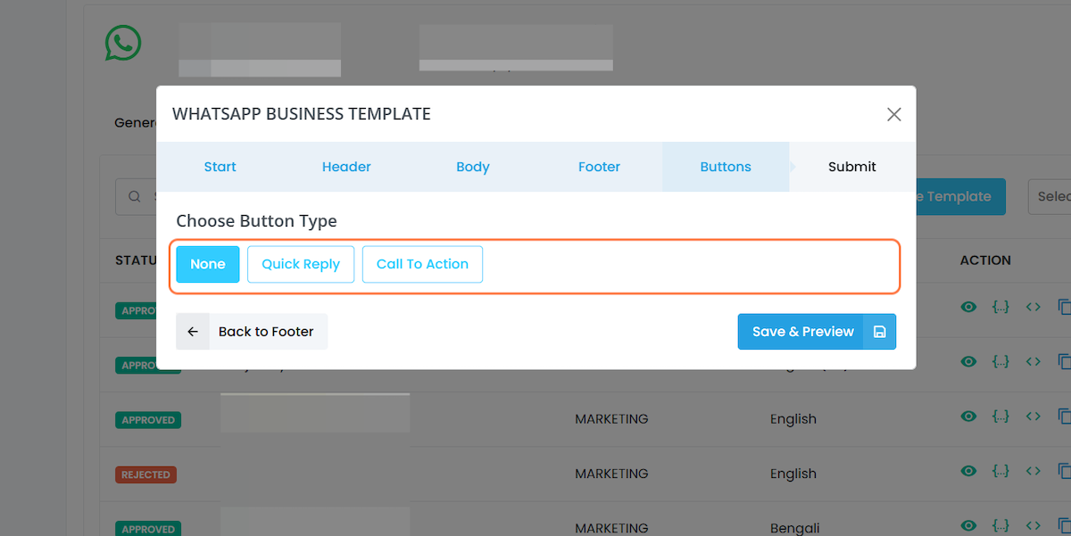Preview the REJECTED template with eye icon

pyautogui.click(x=968, y=470)
